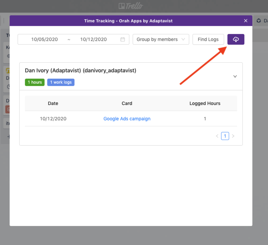Viewport: 268px width, 245px height.
Task: Click the Date column header
Action: (x=53, y=103)
